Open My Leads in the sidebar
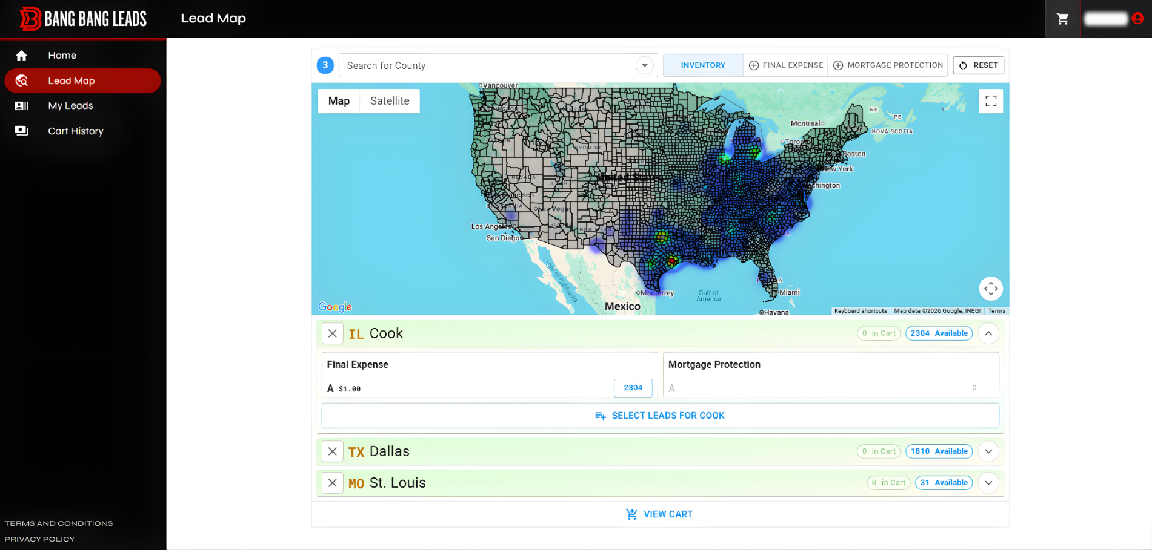Viewport: 1152px width, 550px height. click(x=70, y=106)
